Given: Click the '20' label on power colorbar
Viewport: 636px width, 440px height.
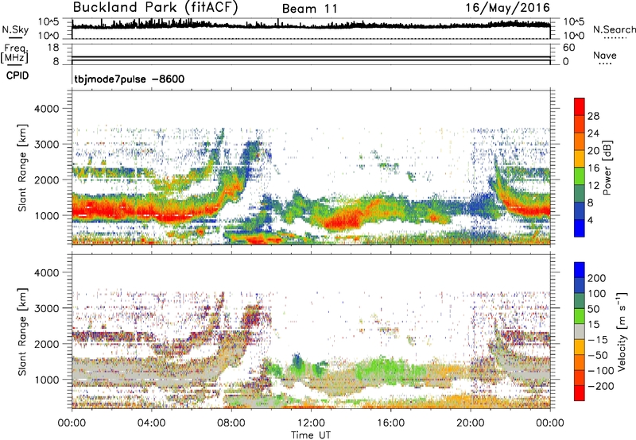Looking at the screenshot, I should click(x=593, y=151).
